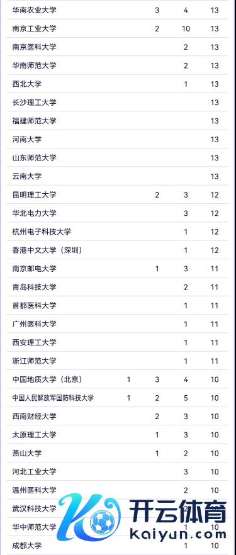This screenshot has height=555, width=236.
Task: Select the 华南农业大学 row
Action: [x=118, y=10]
